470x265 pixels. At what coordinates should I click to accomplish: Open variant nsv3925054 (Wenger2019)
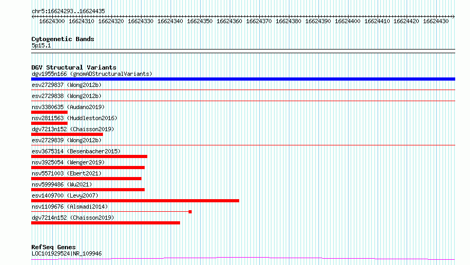[x=68, y=162]
